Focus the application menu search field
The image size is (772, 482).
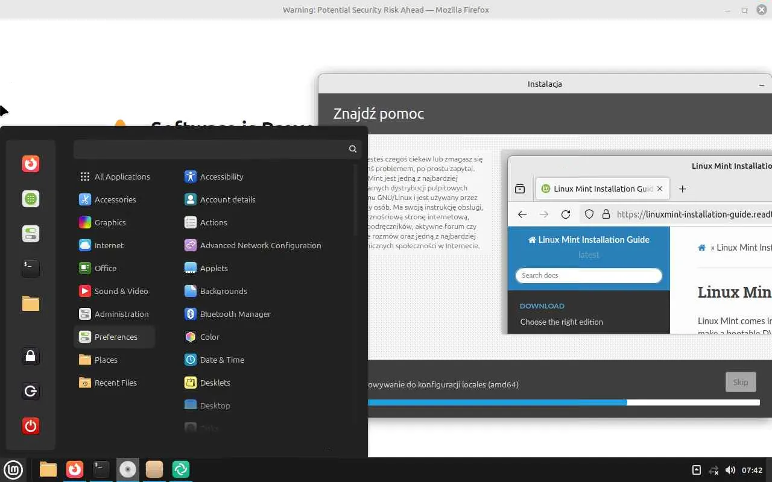coord(218,149)
